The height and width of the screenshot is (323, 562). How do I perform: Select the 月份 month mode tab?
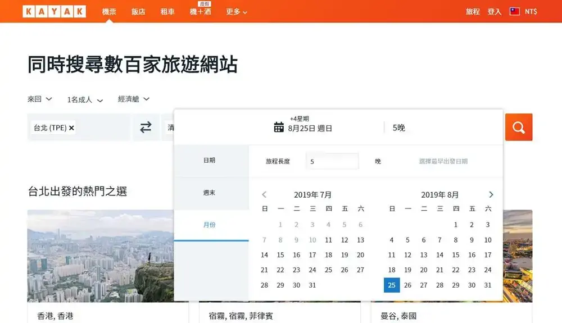[211, 225]
